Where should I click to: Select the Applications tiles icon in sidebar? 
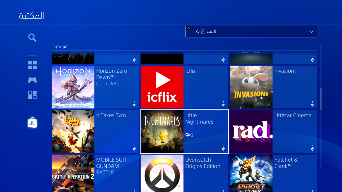[32, 95]
